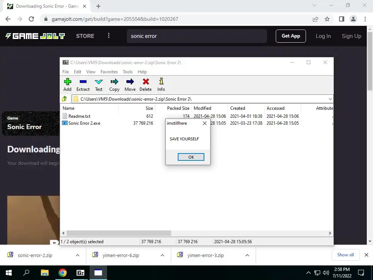Close the Chrome downloads bar

tap(366, 255)
